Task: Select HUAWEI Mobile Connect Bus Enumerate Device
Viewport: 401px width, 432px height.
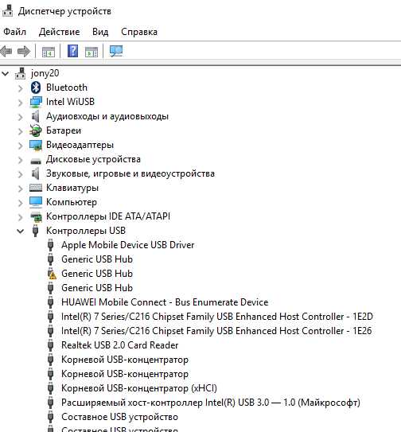Action: pyautogui.click(x=165, y=302)
